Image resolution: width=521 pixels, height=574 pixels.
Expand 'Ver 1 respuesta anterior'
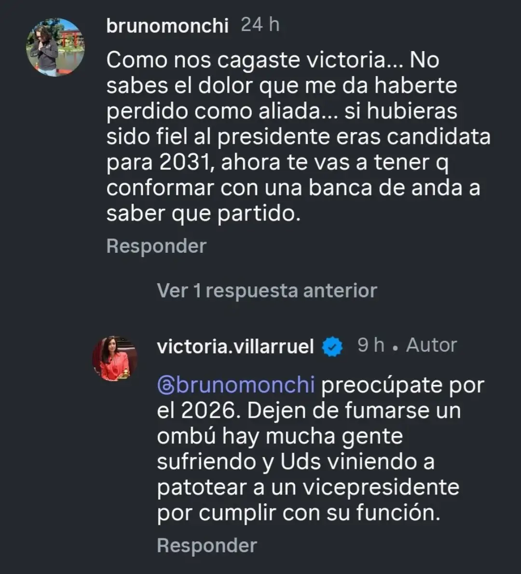[x=267, y=291]
